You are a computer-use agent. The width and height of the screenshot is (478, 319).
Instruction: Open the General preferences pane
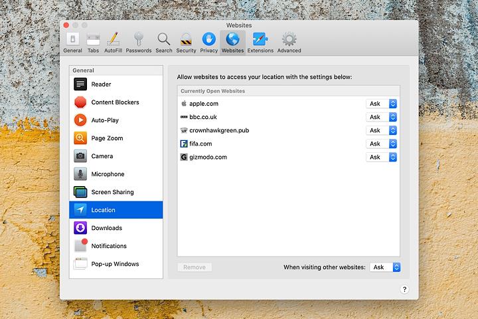(x=72, y=41)
